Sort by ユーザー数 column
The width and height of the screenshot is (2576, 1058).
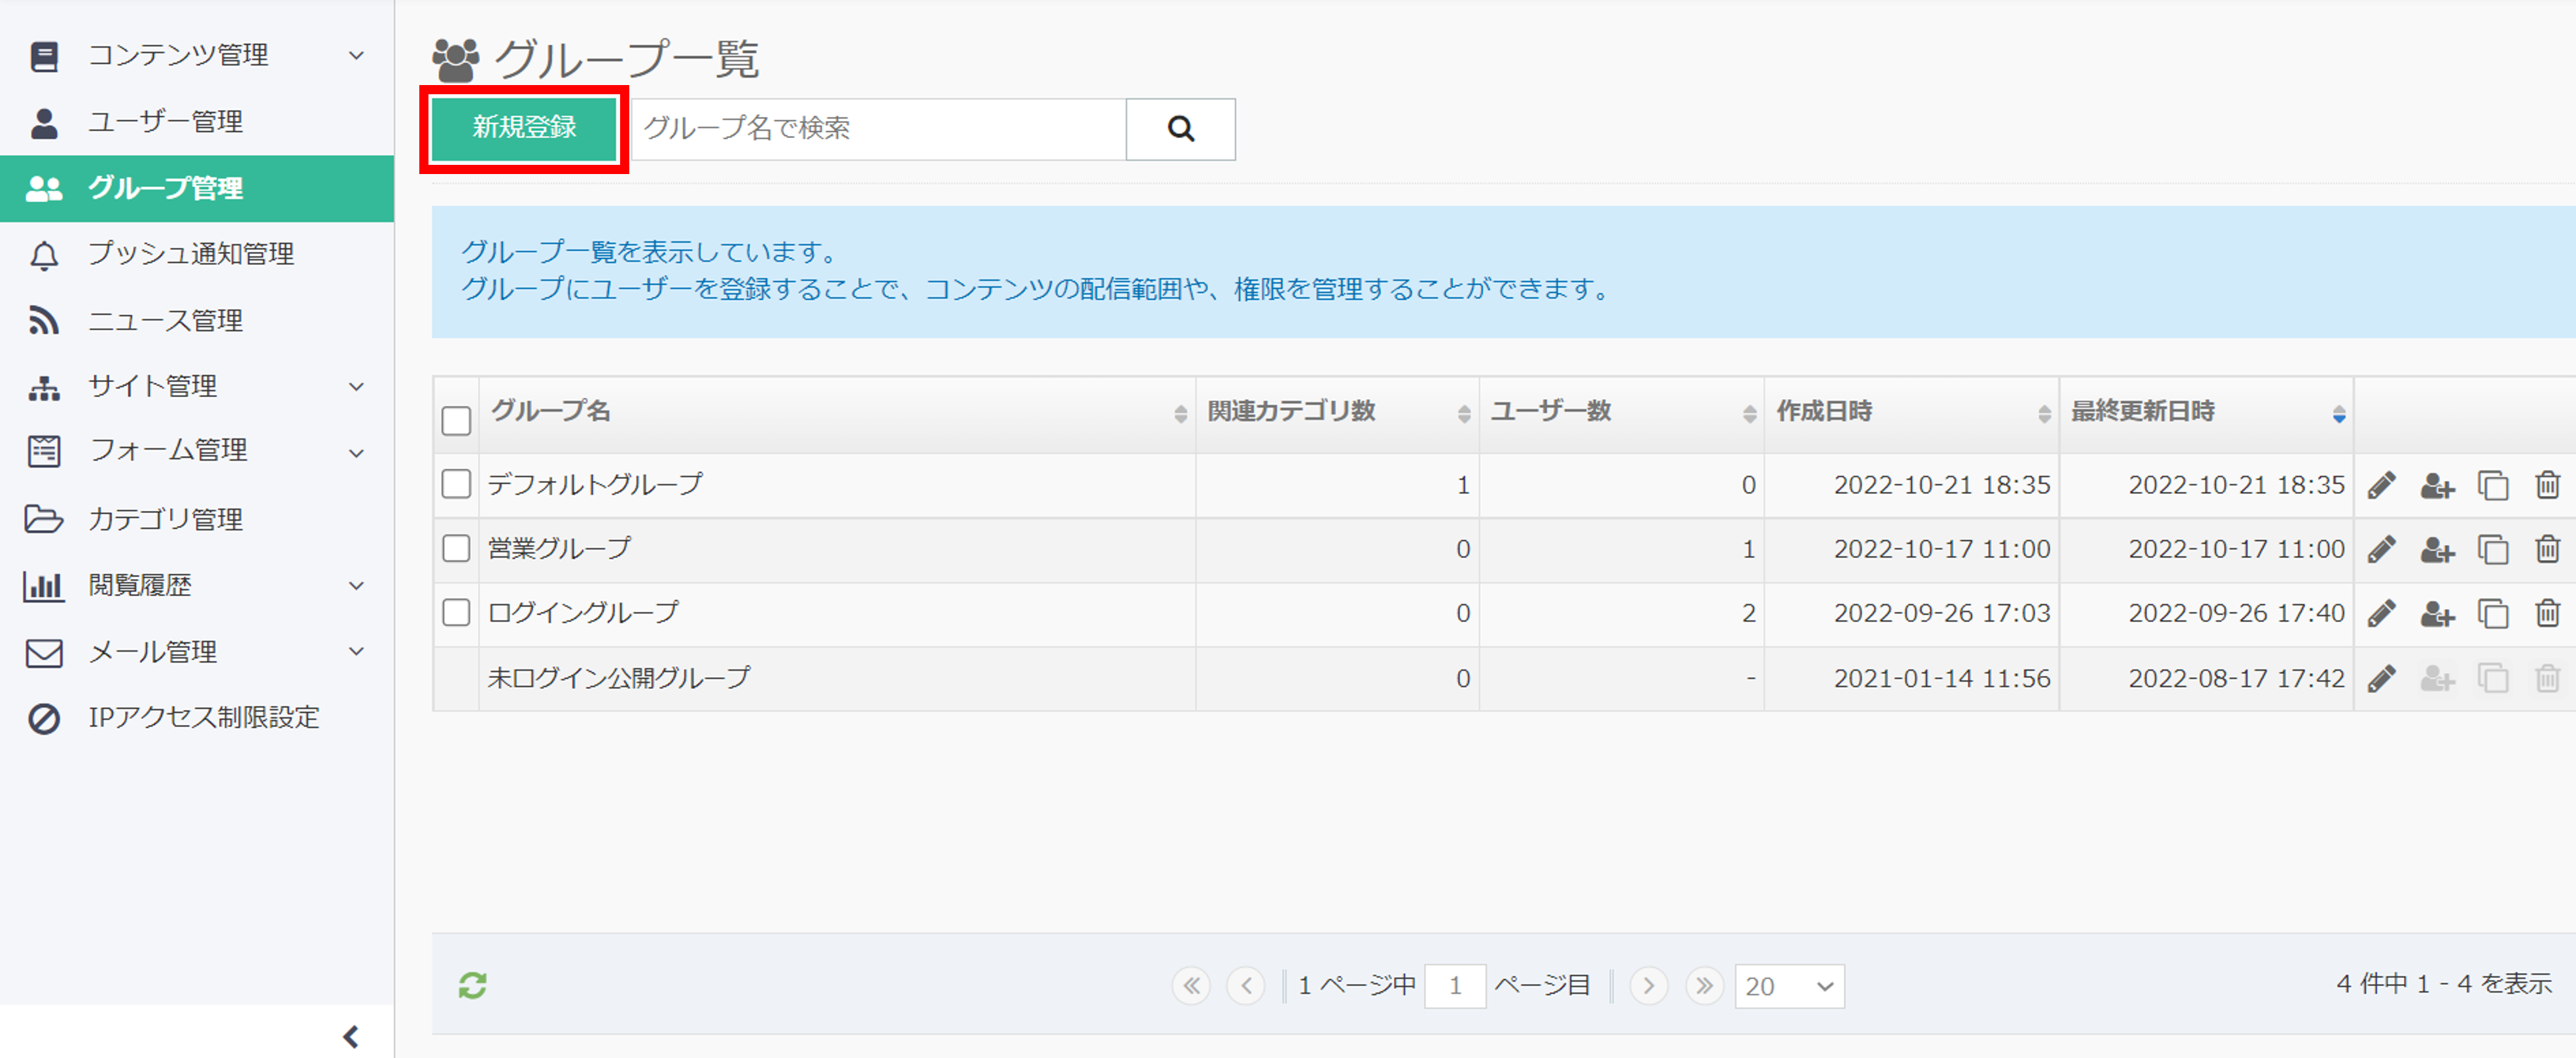(1622, 413)
